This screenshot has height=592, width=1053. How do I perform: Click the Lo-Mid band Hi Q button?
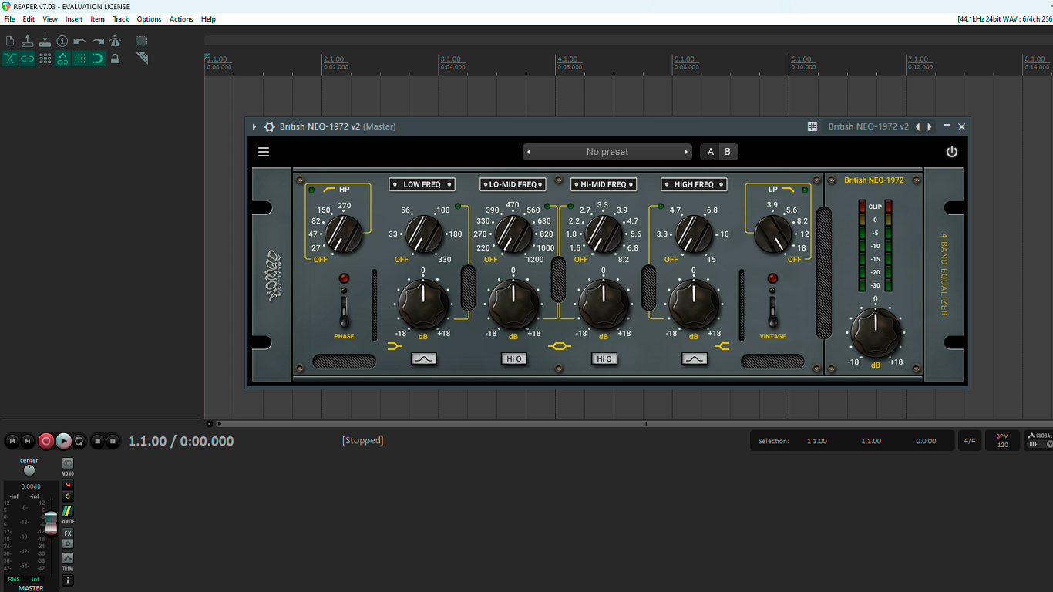pyautogui.click(x=514, y=358)
